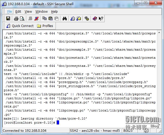Image resolution: width=164 pixels, height=135 pixels.
Task: Maximize the SSH Secure Shell window
Action: [x=145, y=3]
